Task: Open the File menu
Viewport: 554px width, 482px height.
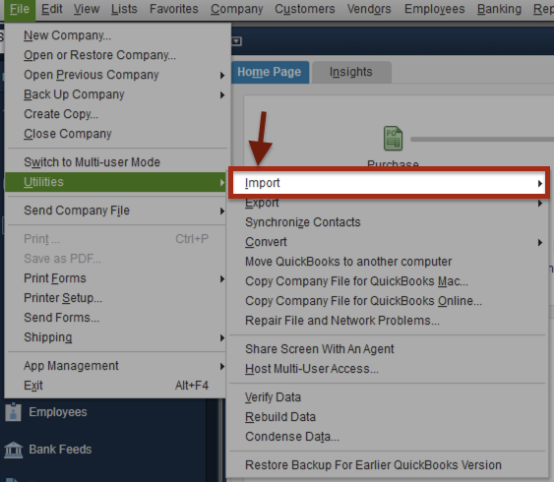Action: [x=20, y=9]
